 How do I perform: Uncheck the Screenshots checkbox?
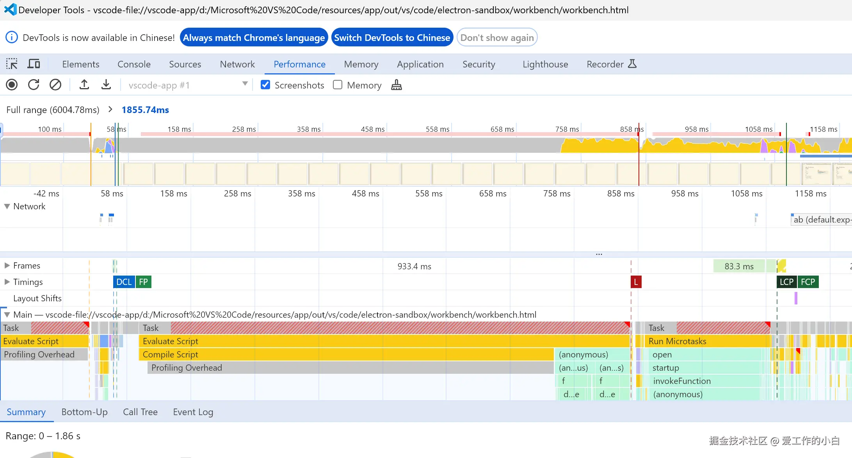[x=265, y=85]
